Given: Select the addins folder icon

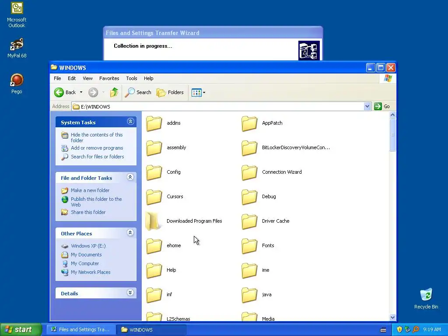Looking at the screenshot, I should tap(154, 123).
